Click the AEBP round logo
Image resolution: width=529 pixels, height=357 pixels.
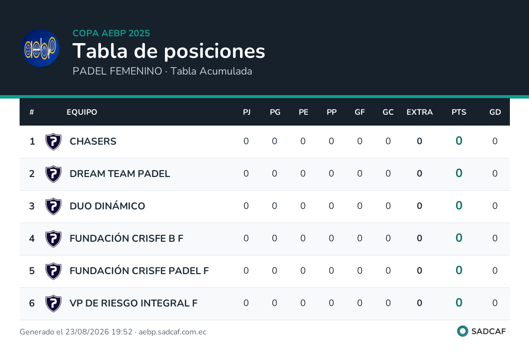(x=41, y=48)
